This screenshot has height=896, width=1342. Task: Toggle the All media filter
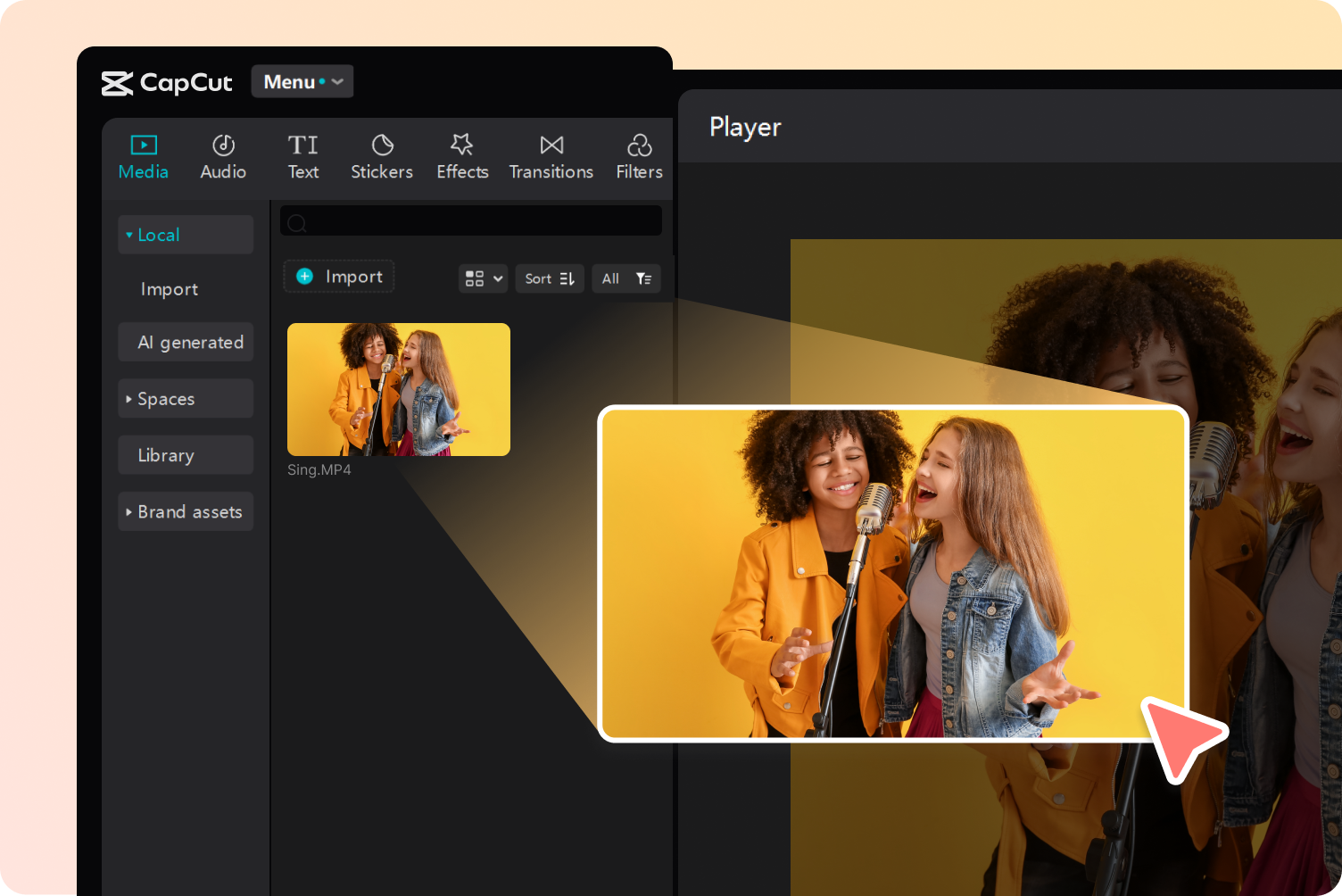(x=625, y=278)
